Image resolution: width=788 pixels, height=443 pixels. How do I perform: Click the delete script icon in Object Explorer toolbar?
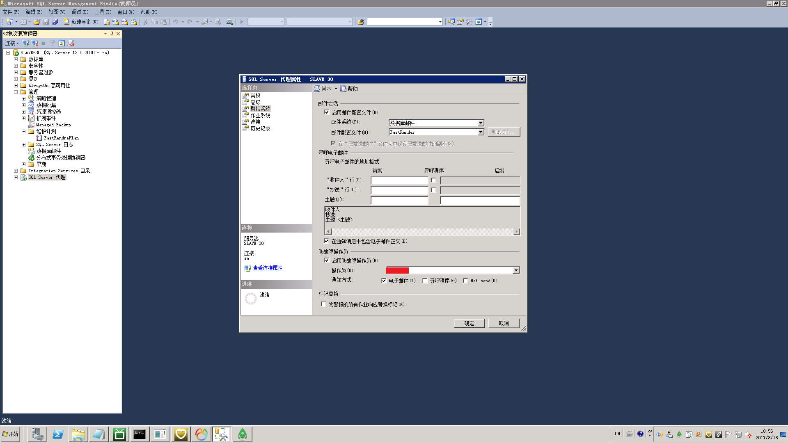click(71, 43)
